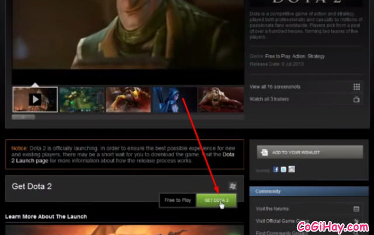The height and width of the screenshot is (235, 374).
Task: Select the green map gameplay screenshot thumbnail
Action: pyautogui.click(x=82, y=99)
